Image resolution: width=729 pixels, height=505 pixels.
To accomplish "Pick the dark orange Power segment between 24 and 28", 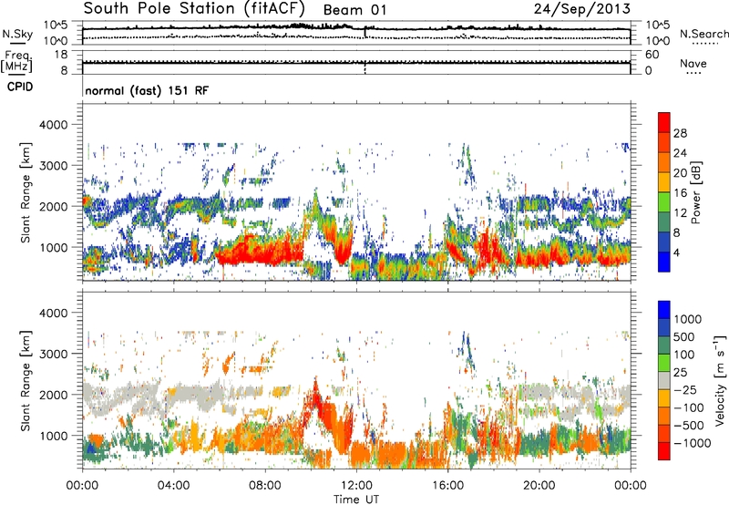I will [664, 142].
